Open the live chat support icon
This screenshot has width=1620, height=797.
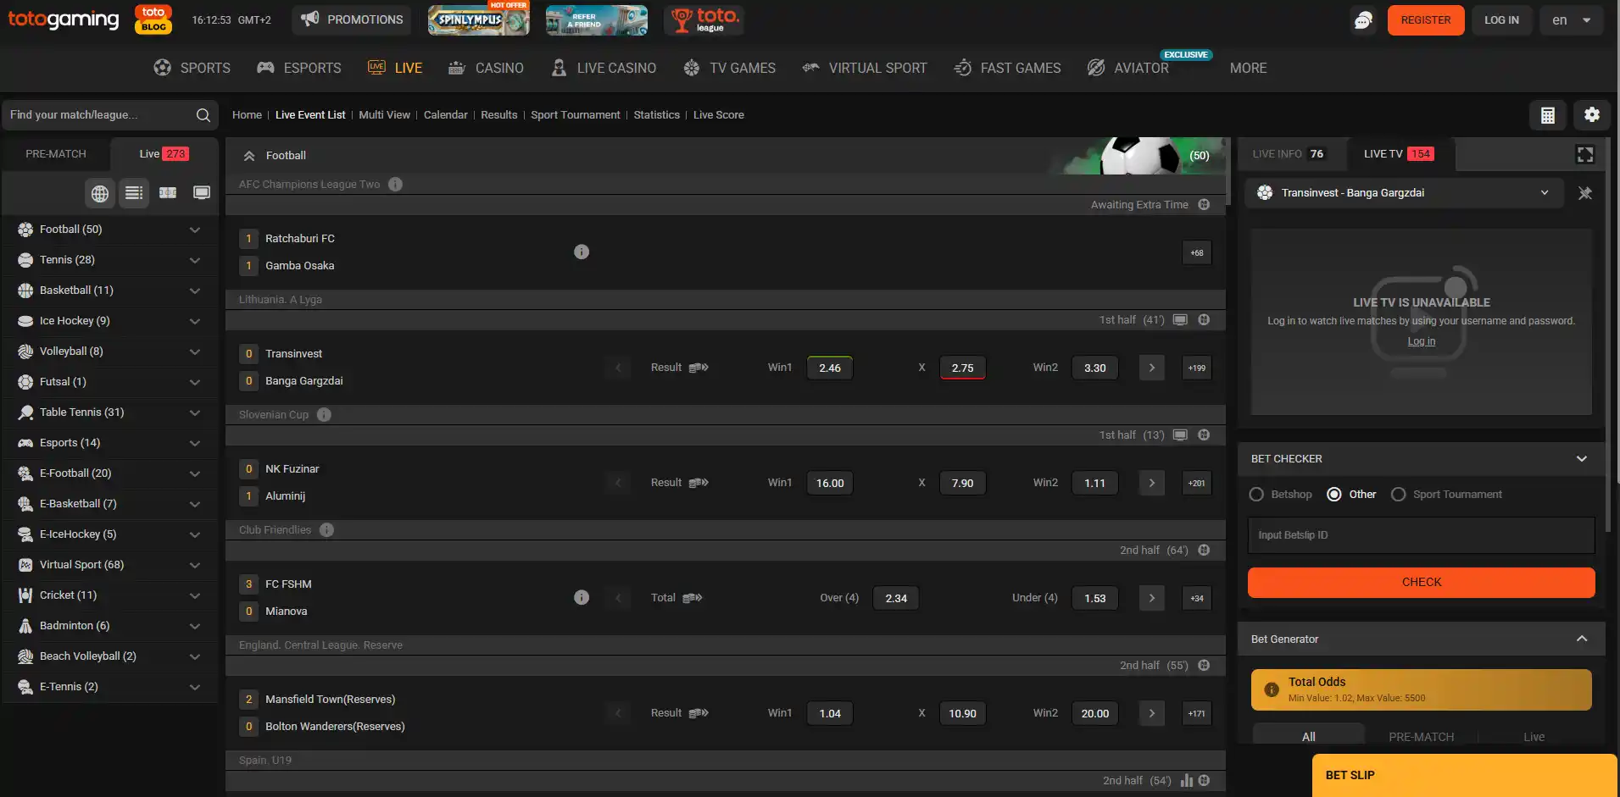[1363, 20]
